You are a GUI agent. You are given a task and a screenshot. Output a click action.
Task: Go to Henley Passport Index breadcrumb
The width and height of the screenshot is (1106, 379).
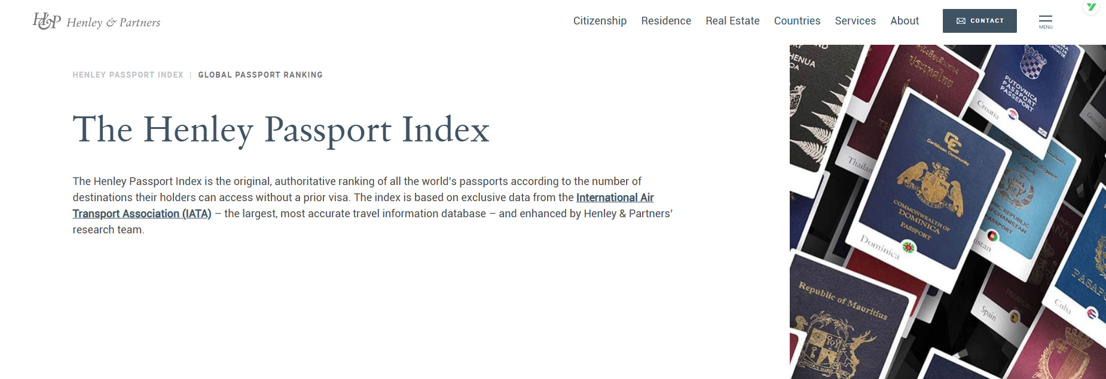(x=128, y=75)
